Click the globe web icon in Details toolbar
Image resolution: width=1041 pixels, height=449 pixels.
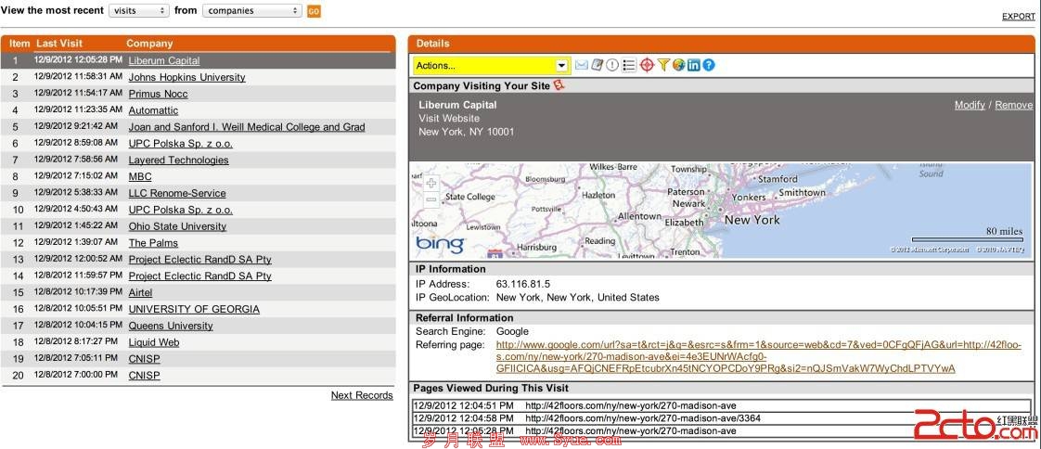point(678,65)
